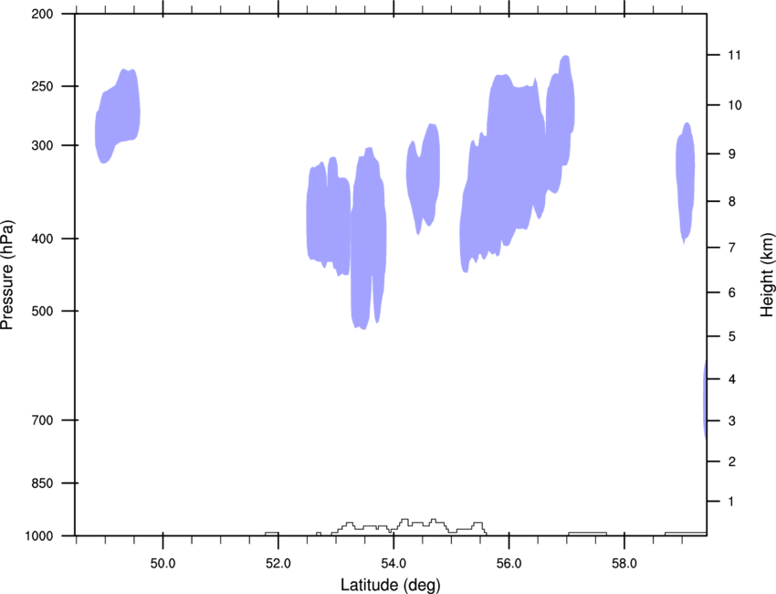Pick the 10 km height label
This screenshot has height=594, width=776.
pos(735,105)
